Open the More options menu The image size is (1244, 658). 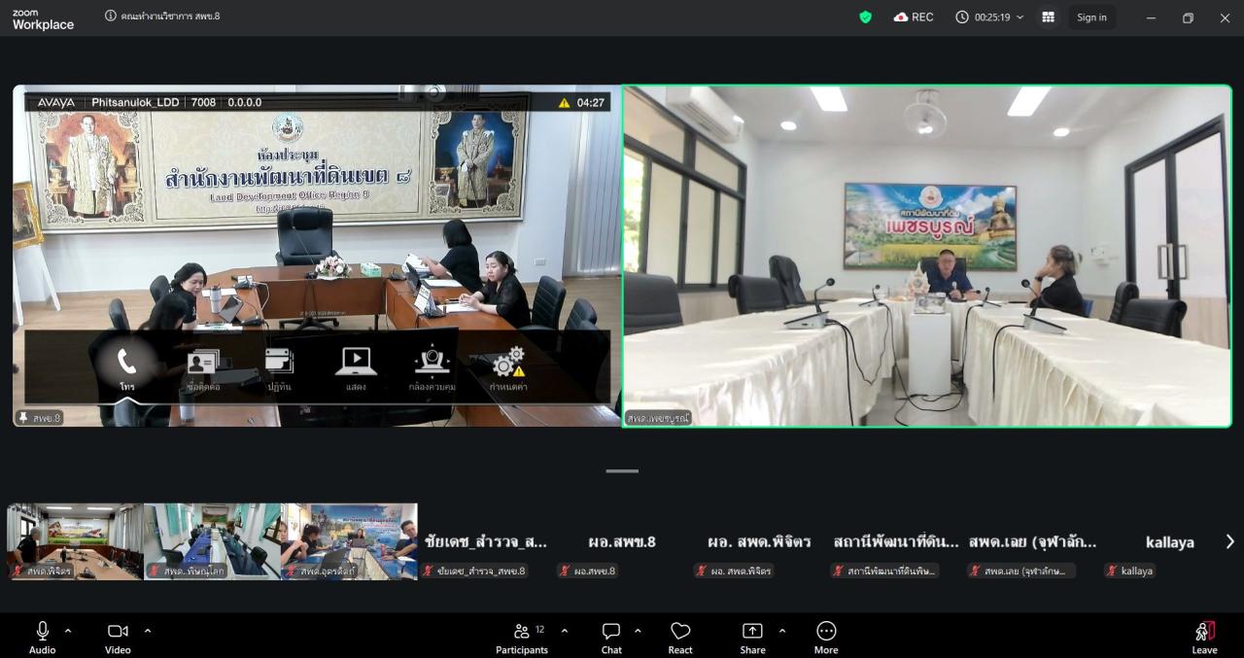point(826,637)
